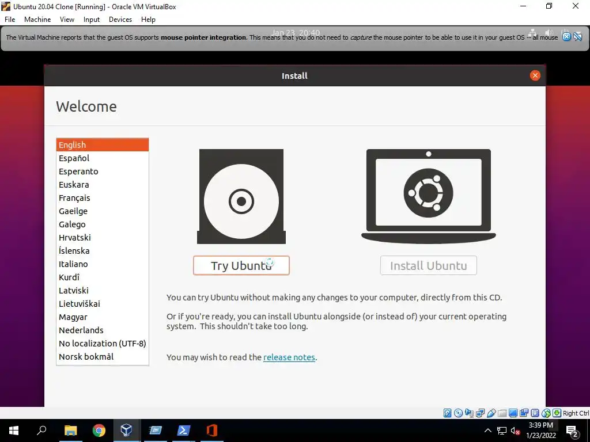Show hidden system tray icons chevron
The width and height of the screenshot is (590, 442).
[x=487, y=430]
